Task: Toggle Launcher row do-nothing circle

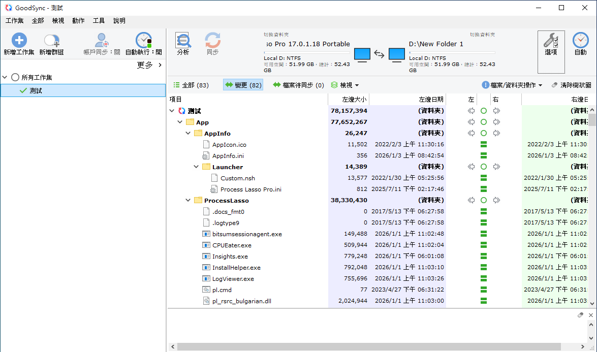Action: tap(484, 167)
